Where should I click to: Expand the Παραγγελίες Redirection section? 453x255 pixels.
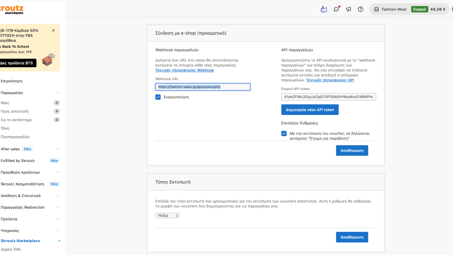tap(58, 207)
